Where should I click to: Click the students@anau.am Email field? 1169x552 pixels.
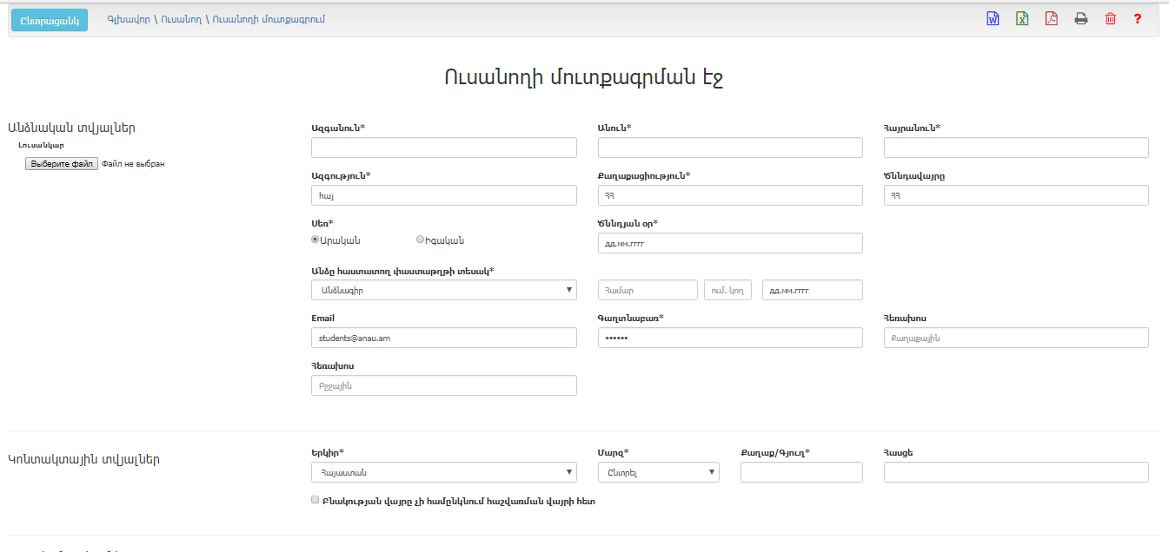[443, 338]
